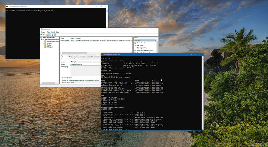Select the SysteminfoBatch task row

coord(96,41)
